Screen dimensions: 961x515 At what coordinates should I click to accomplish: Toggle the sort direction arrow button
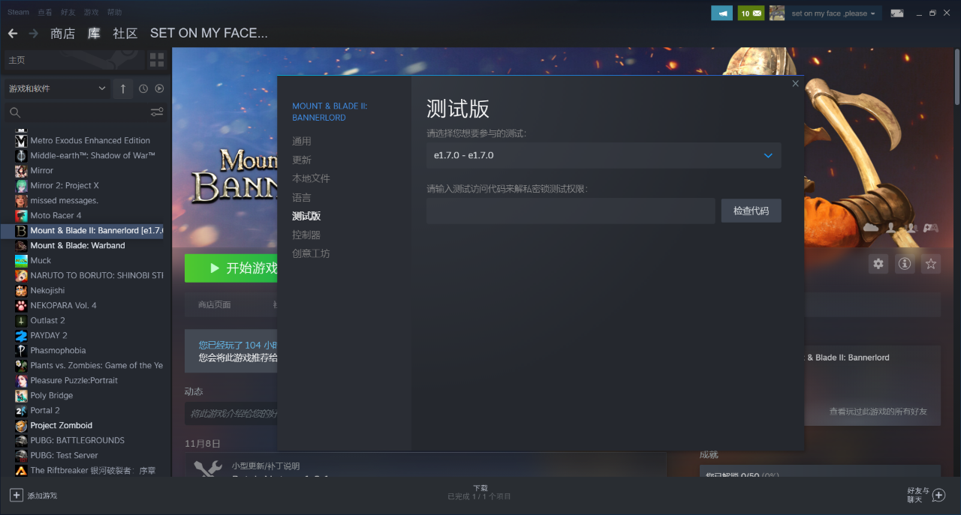coord(123,88)
